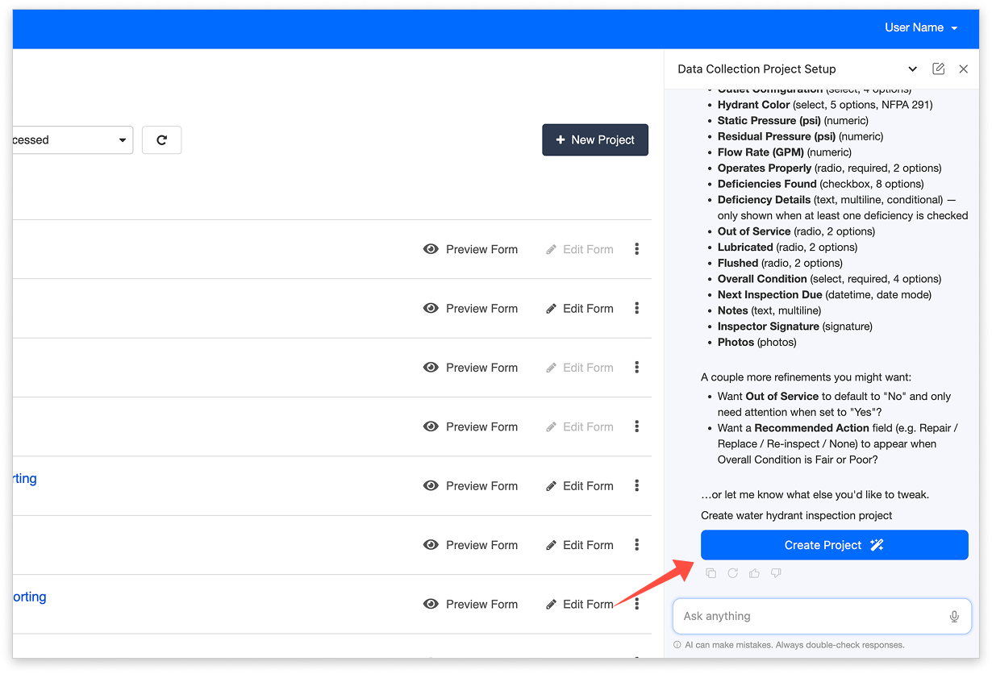Close the Data Collection Project Setup panel
The width and height of the screenshot is (992, 674).
963,69
